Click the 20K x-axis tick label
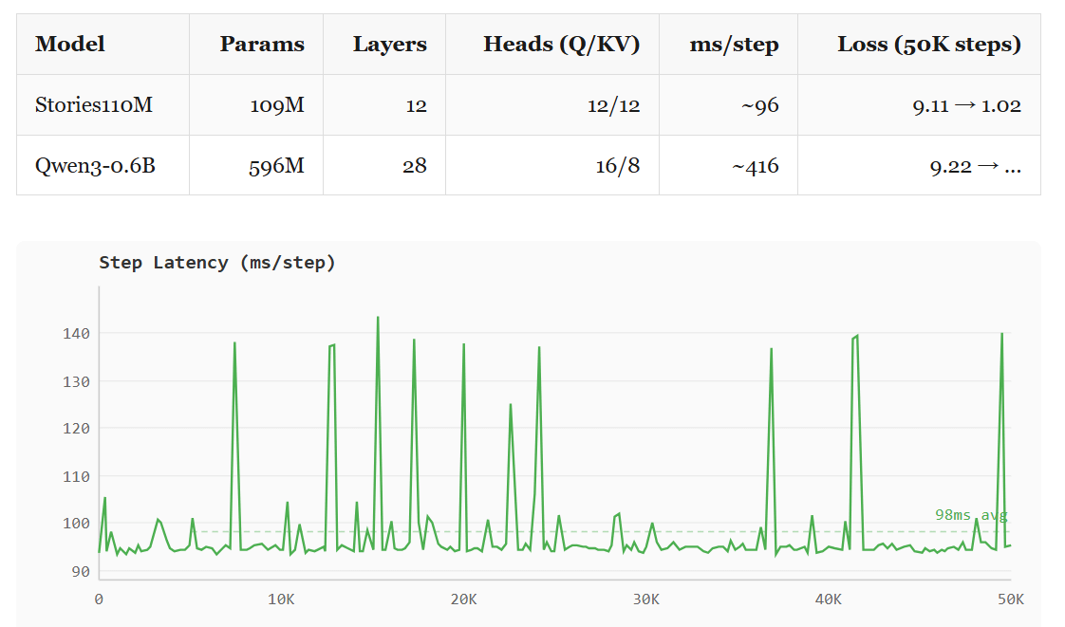 point(464,599)
